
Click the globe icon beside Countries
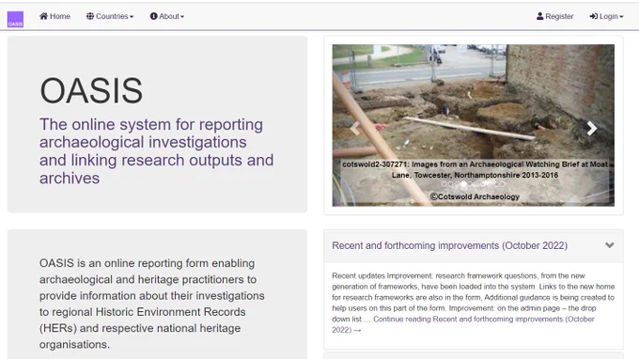(x=90, y=16)
